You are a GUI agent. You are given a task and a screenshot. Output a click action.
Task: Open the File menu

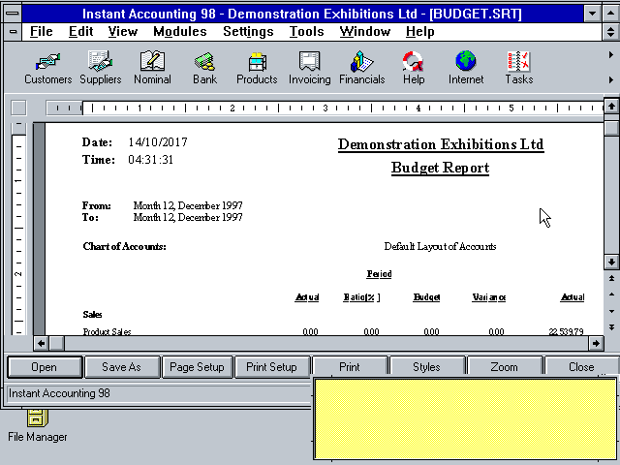pyautogui.click(x=41, y=32)
